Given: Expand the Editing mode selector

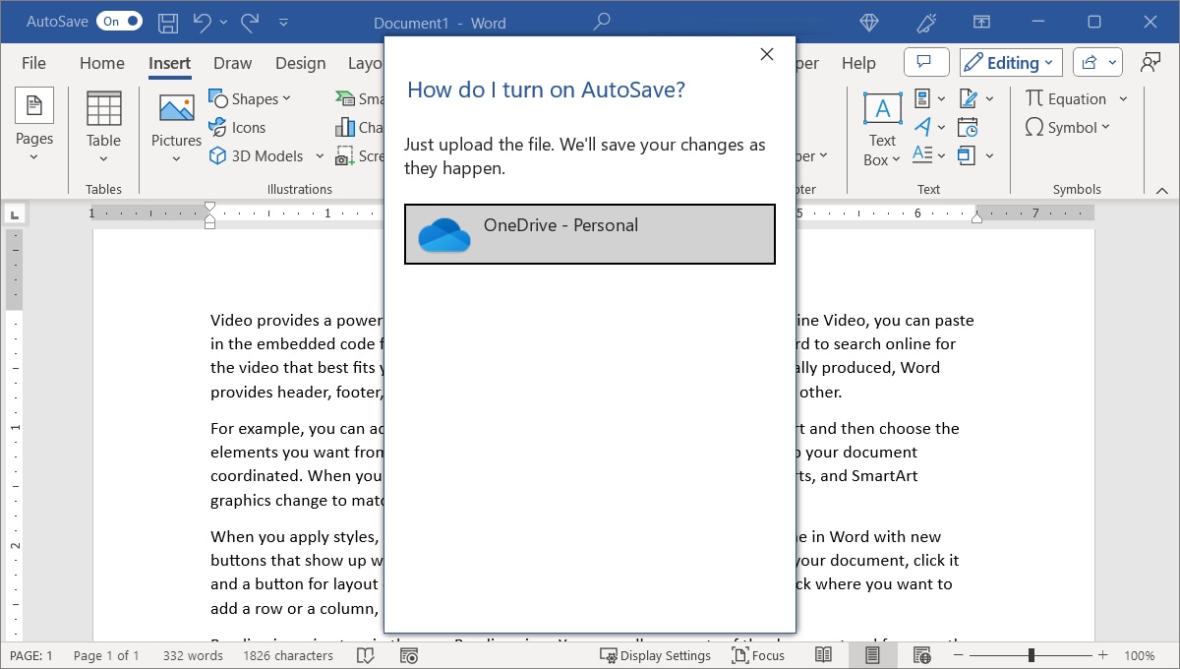Looking at the screenshot, I should pos(1010,62).
